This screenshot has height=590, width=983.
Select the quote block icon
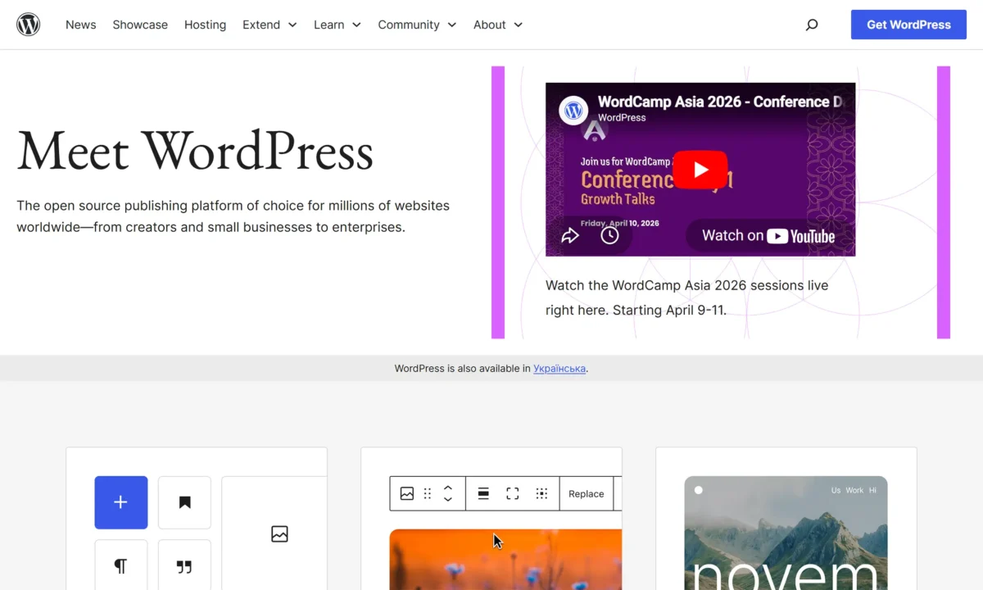184,565
